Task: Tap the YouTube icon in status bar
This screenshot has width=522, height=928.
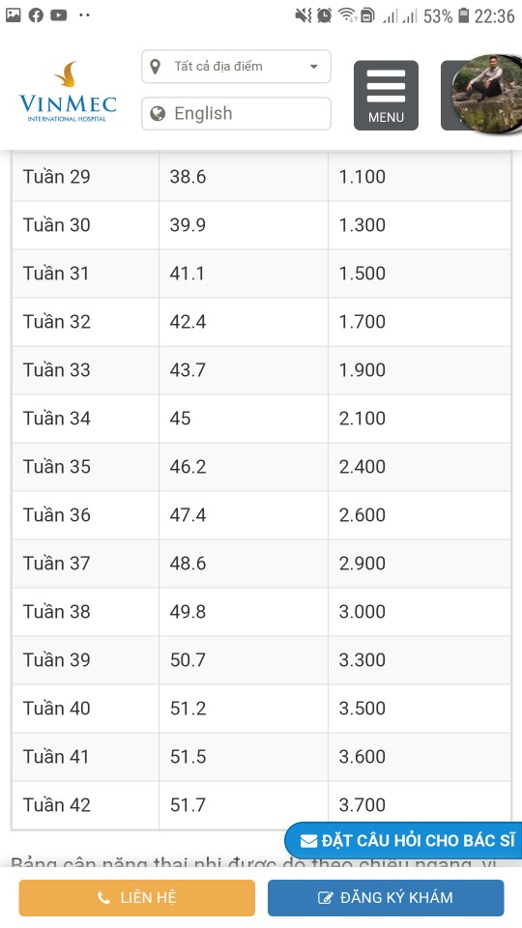Action: coord(59,15)
